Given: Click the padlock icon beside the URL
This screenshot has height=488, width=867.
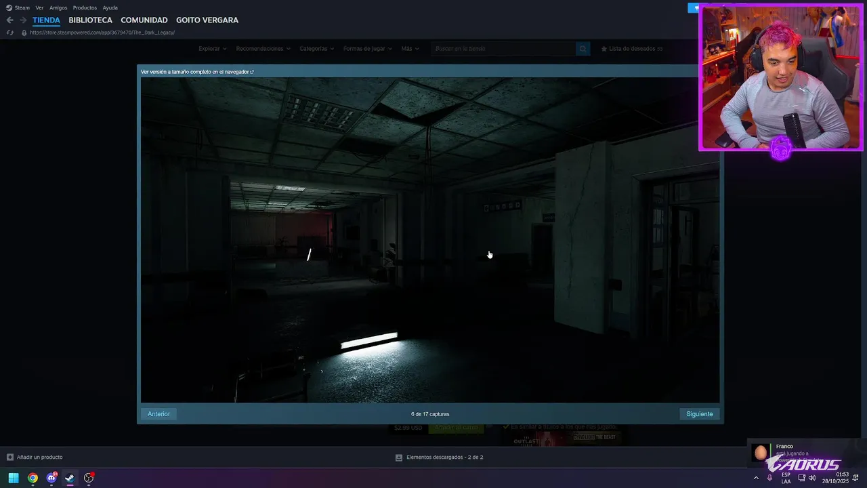Looking at the screenshot, I should point(24,33).
